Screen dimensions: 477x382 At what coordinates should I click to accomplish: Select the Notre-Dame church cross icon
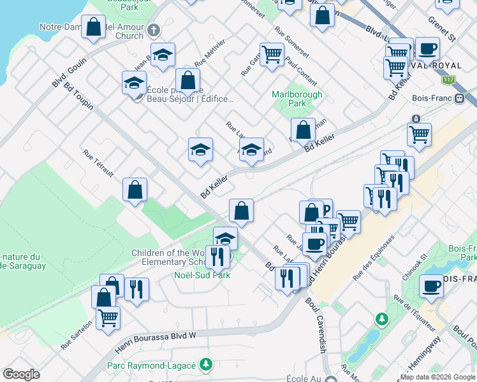pos(154,31)
